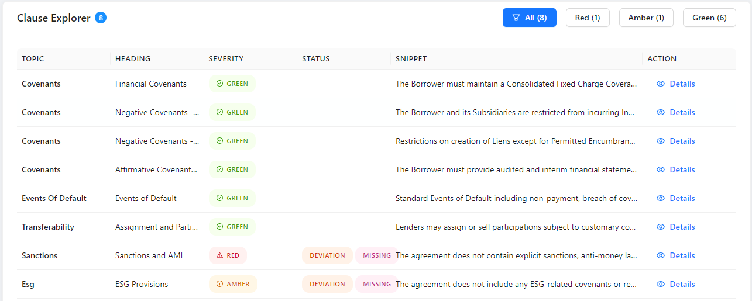The height and width of the screenshot is (301, 752).
Task: Click the amber info circle severity icon
Action: [219, 284]
